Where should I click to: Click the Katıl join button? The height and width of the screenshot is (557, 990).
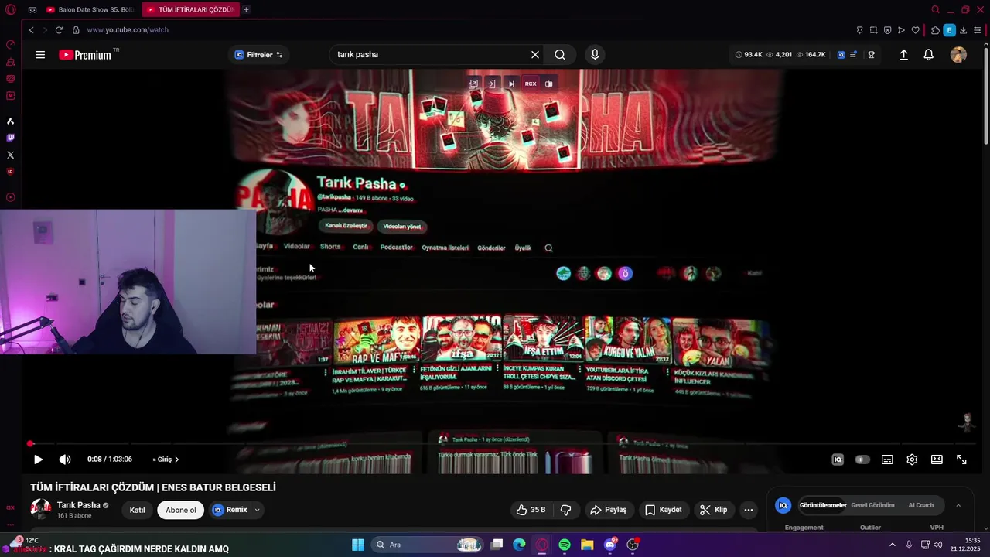click(x=137, y=510)
